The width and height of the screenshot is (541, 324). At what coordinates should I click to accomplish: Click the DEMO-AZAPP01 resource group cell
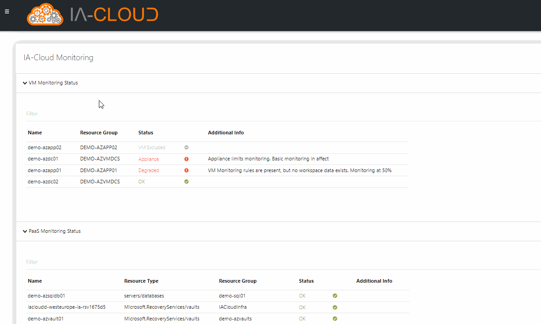coord(98,170)
